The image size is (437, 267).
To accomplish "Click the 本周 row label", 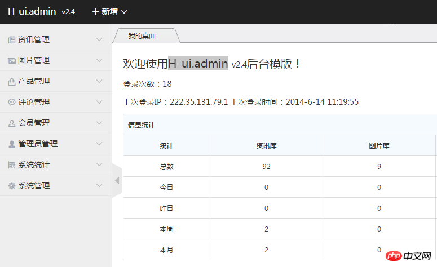I will [x=167, y=229].
